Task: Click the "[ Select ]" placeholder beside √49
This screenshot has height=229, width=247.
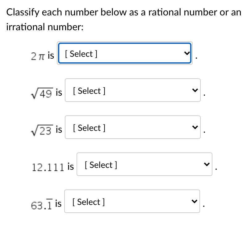Action: [x=89, y=91]
